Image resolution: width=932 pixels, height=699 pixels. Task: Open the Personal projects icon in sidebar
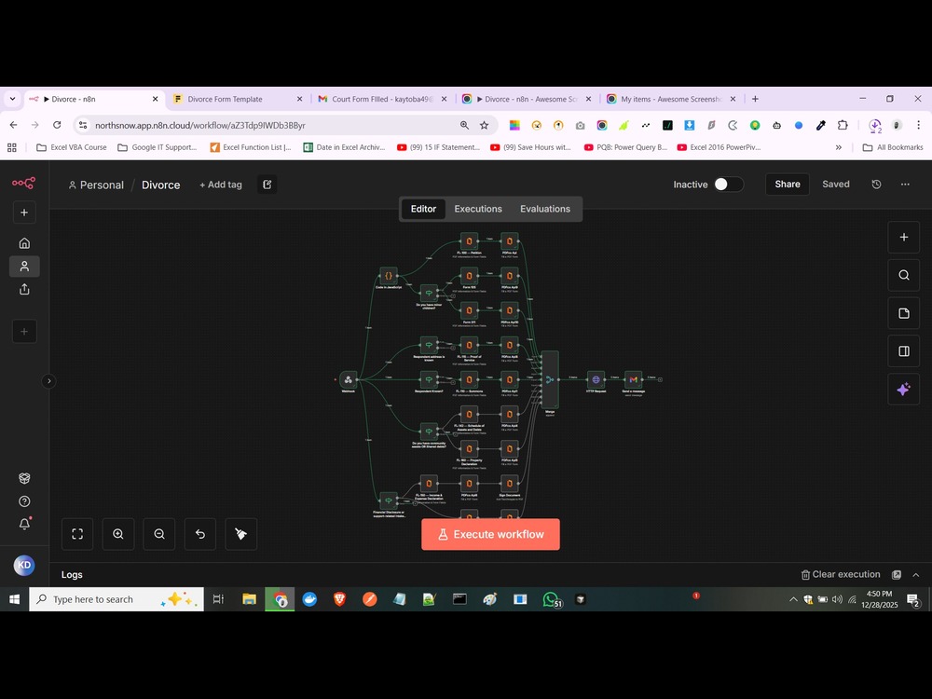click(24, 267)
